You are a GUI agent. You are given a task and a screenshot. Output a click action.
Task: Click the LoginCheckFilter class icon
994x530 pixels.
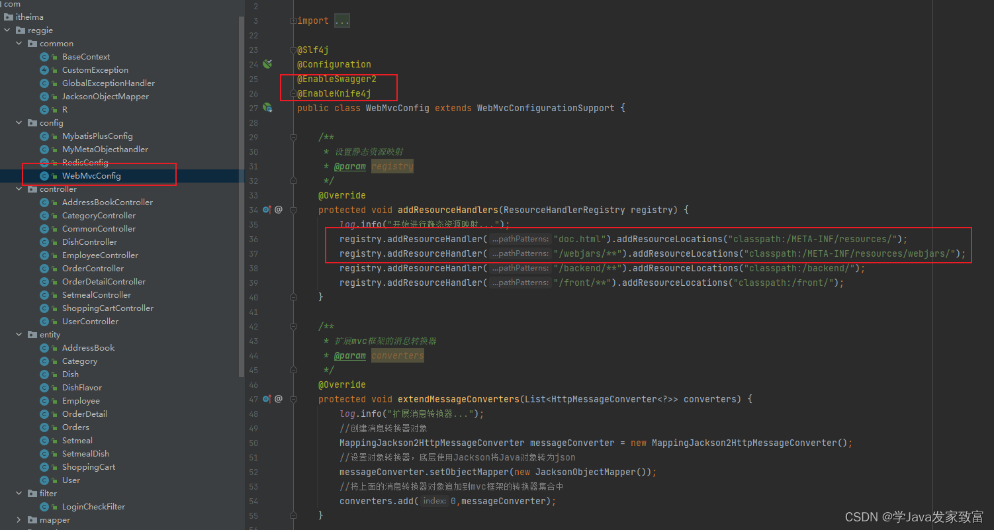[x=44, y=507]
